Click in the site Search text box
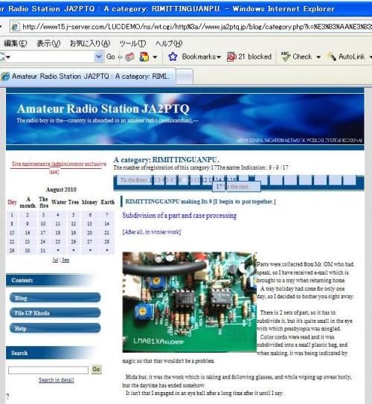 (48, 370)
